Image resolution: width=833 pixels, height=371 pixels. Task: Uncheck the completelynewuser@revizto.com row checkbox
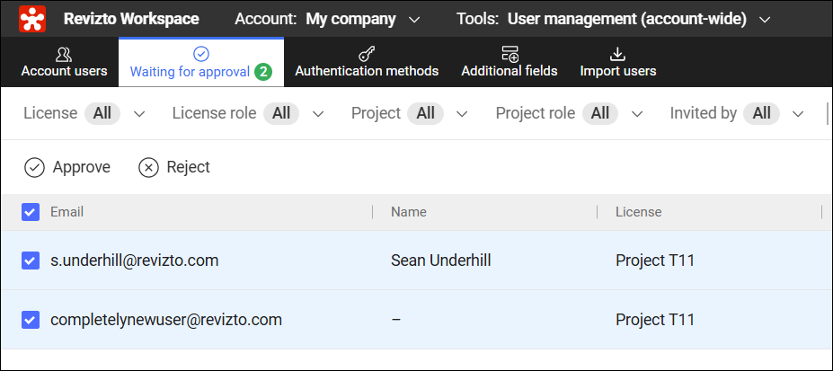pyautogui.click(x=31, y=320)
